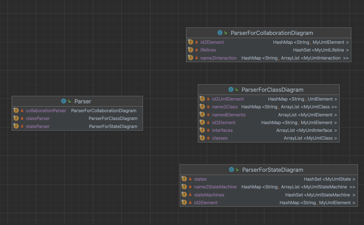Select the stateParser field name
364x225 pixels.
tap(38, 126)
